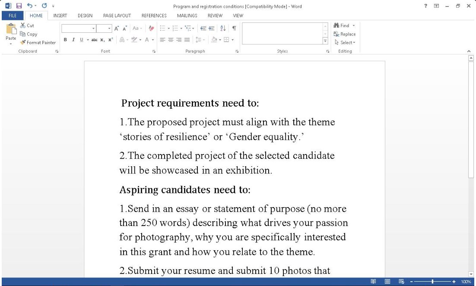The height and width of the screenshot is (286, 476).
Task: Increase the paragraph indent
Action: click(211, 28)
